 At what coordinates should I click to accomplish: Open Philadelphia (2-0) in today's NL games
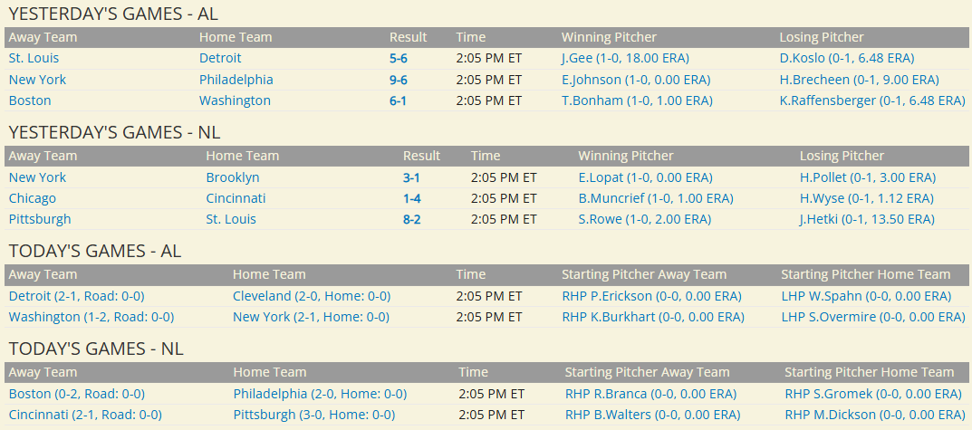(x=320, y=394)
